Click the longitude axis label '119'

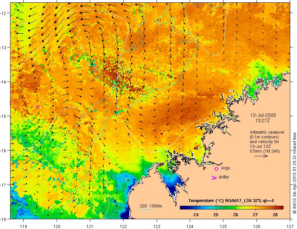click(x=24, y=226)
